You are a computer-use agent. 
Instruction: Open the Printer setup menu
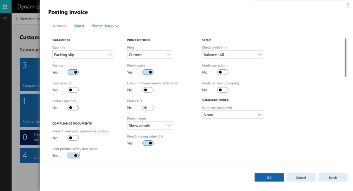coord(105,26)
